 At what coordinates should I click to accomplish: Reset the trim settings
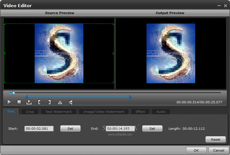tap(215, 139)
